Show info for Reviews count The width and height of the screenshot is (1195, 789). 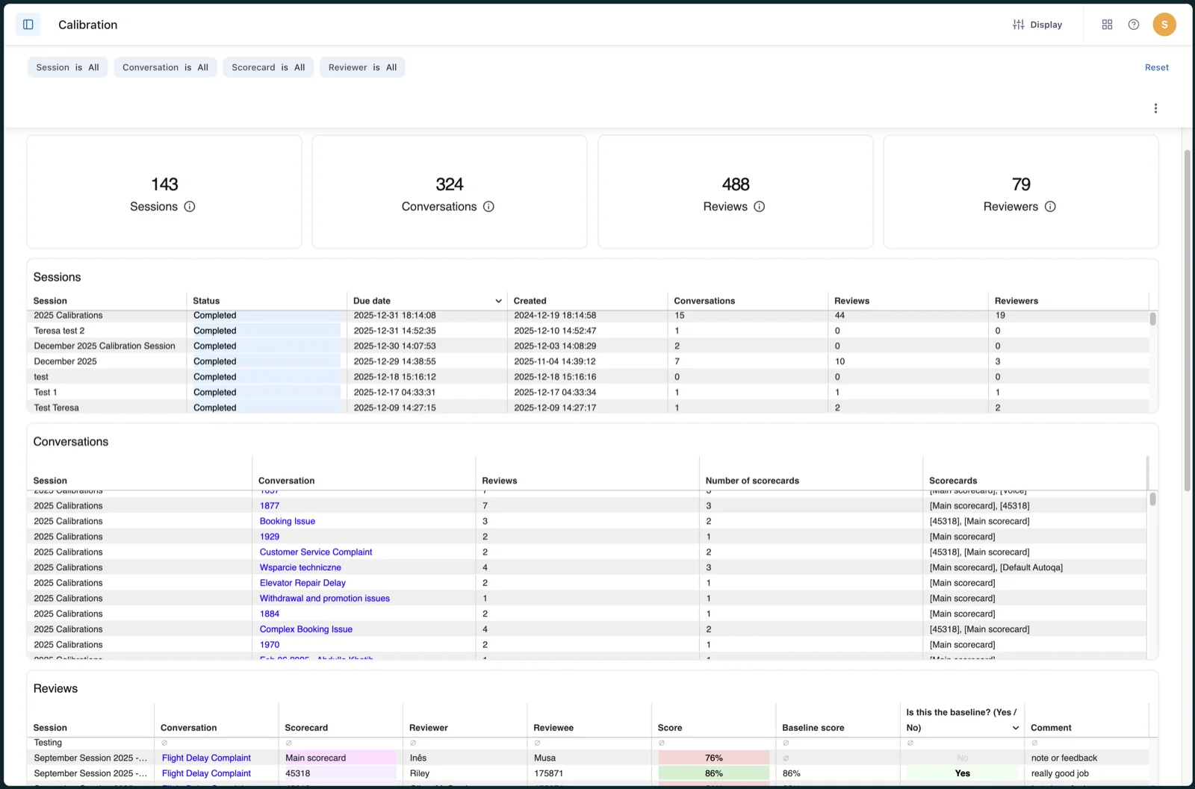[760, 207]
